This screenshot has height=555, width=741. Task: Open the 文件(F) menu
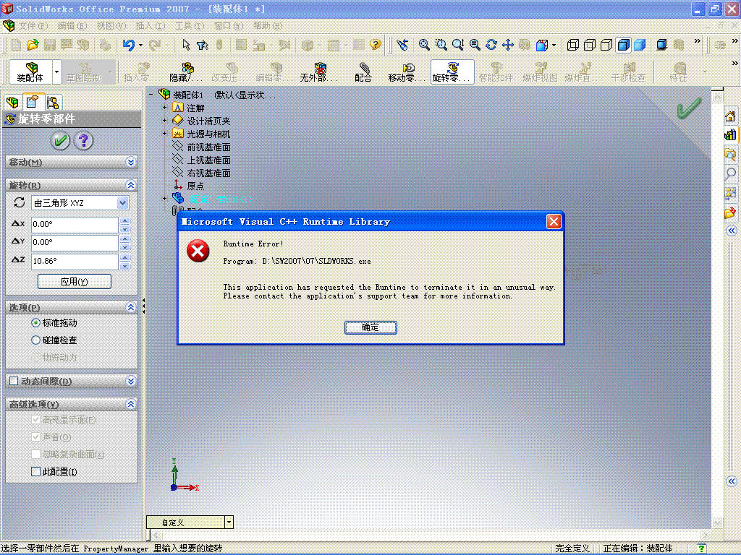[33, 26]
